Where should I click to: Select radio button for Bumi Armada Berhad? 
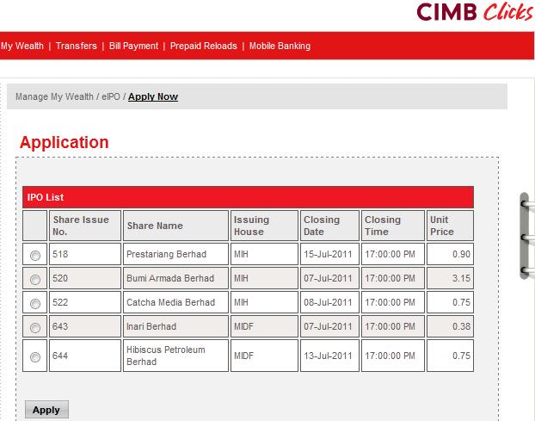click(35, 280)
